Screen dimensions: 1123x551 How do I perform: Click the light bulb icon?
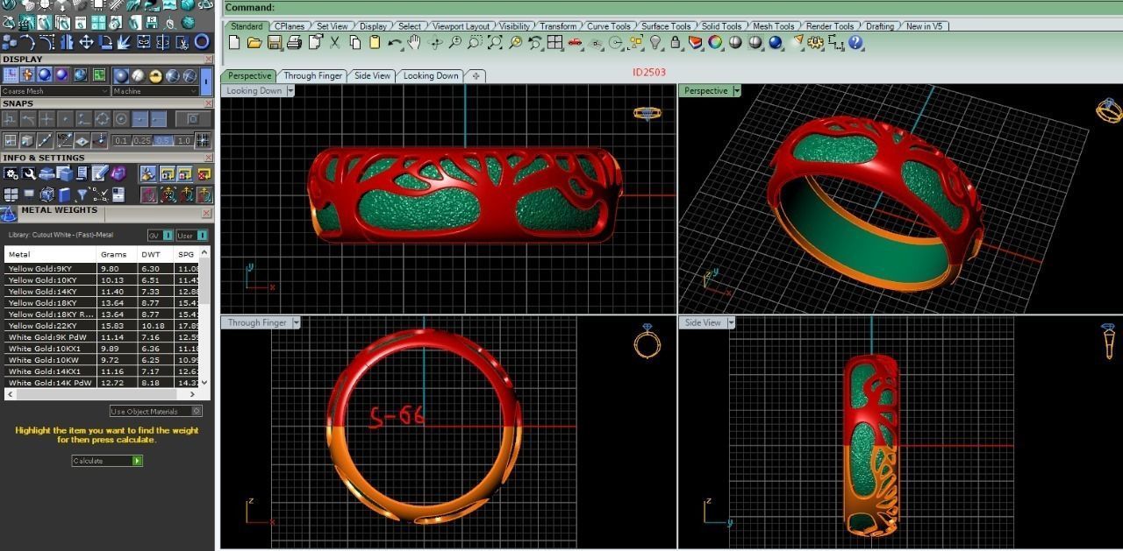655,42
